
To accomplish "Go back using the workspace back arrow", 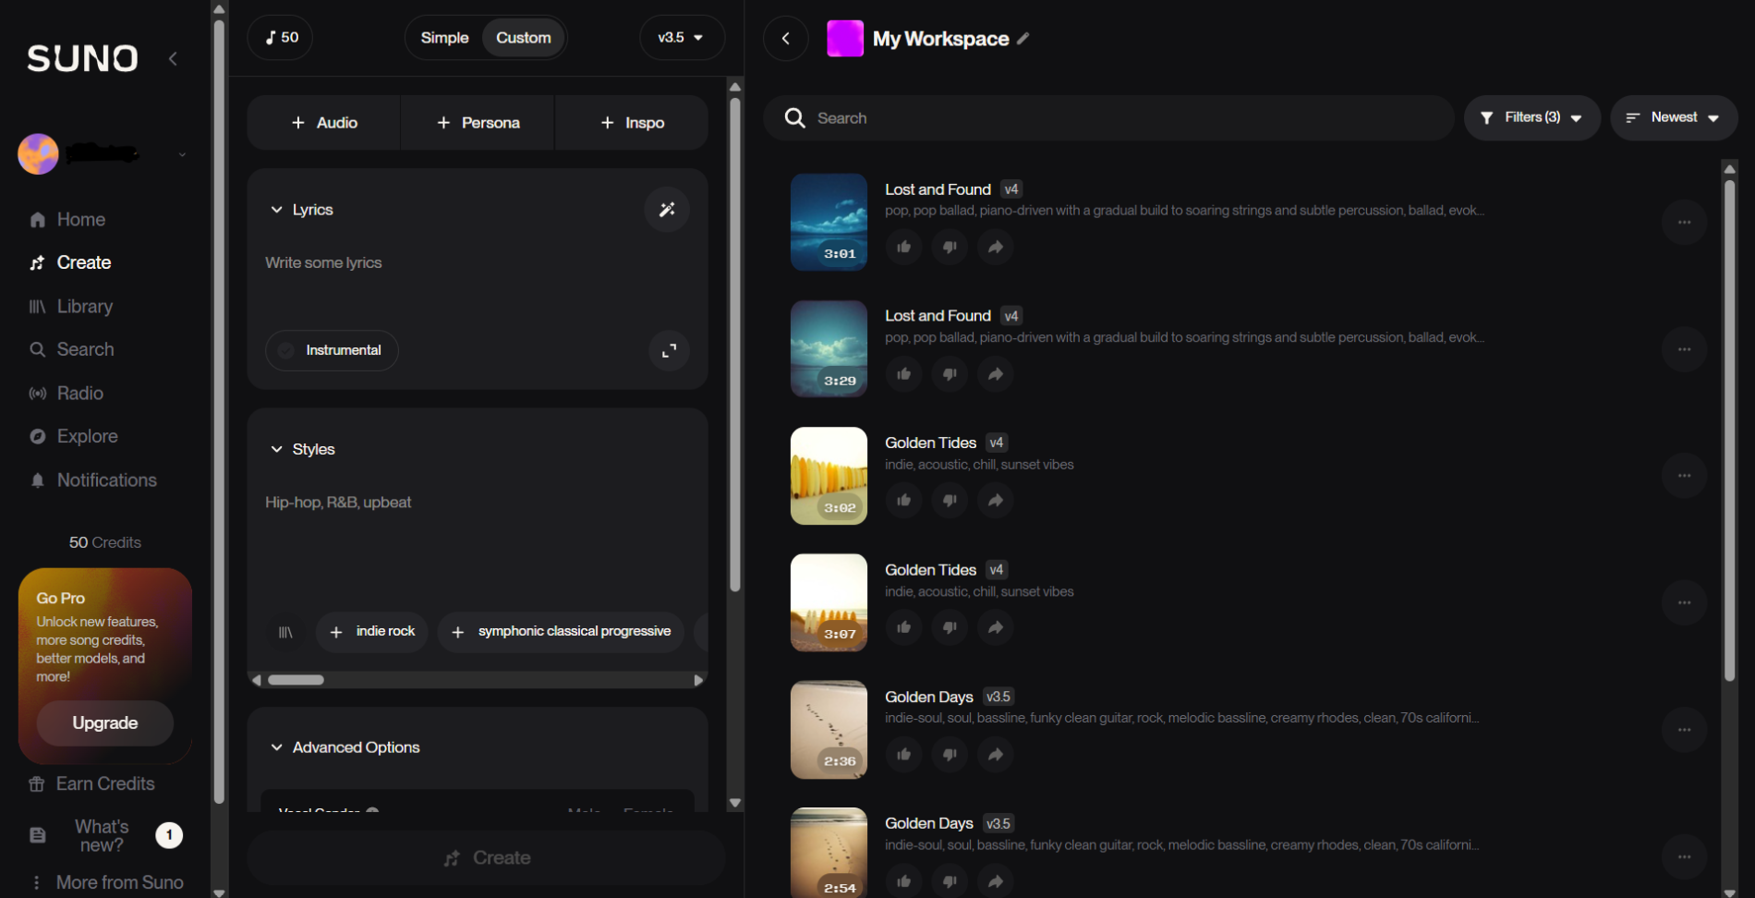I will pos(786,39).
